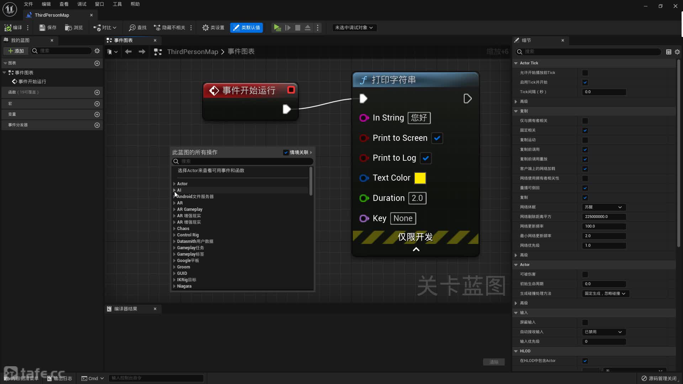Open My Blueprint panel settings gear
The height and width of the screenshot is (384, 683).
(97, 51)
